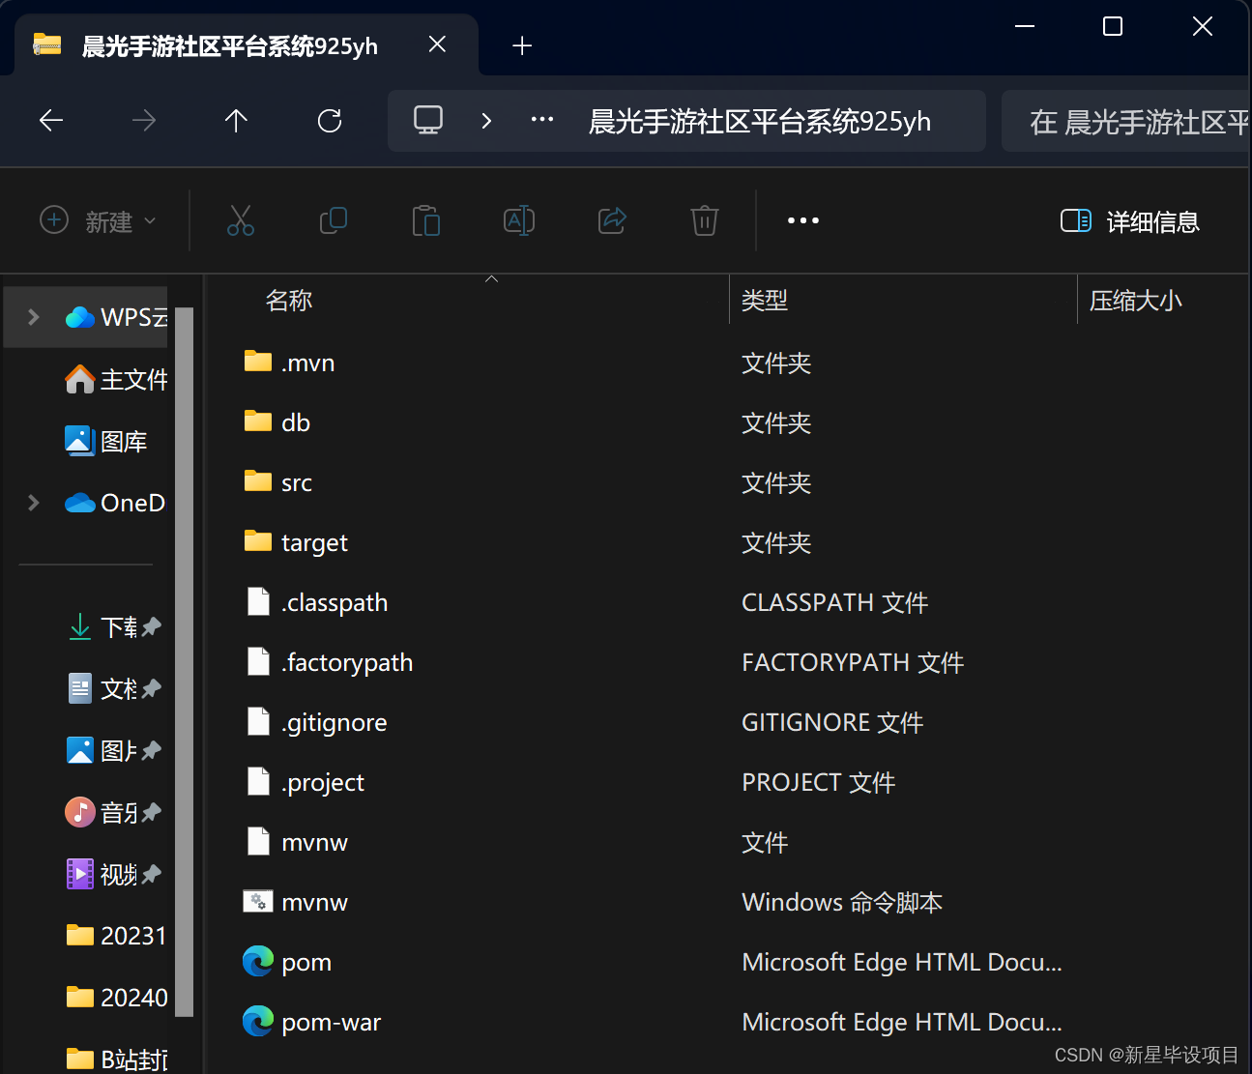The width and height of the screenshot is (1252, 1074).
Task: Minimize the File Explorer window
Action: pyautogui.click(x=1025, y=26)
